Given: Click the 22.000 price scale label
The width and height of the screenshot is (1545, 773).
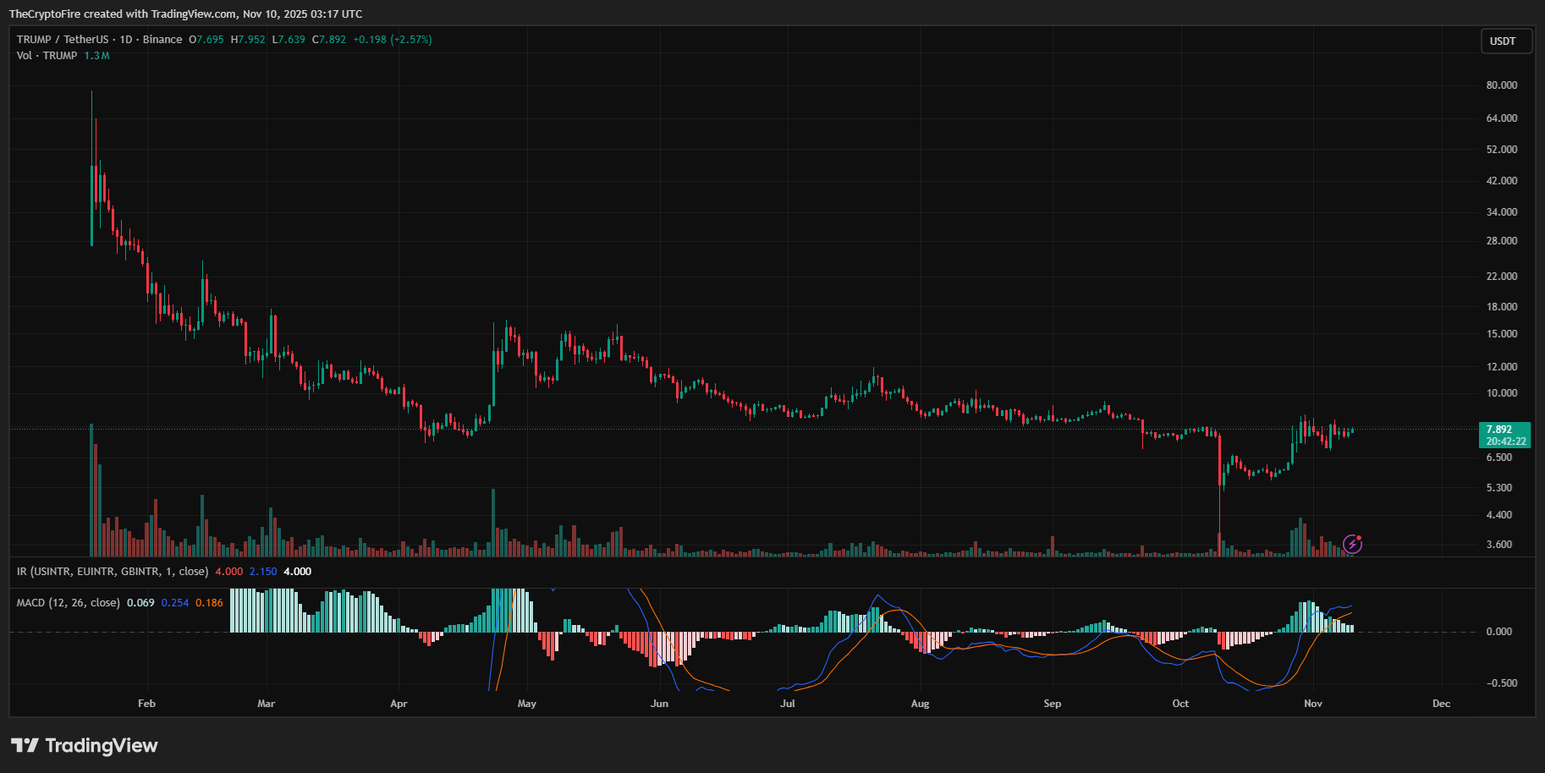Looking at the screenshot, I should (1502, 277).
